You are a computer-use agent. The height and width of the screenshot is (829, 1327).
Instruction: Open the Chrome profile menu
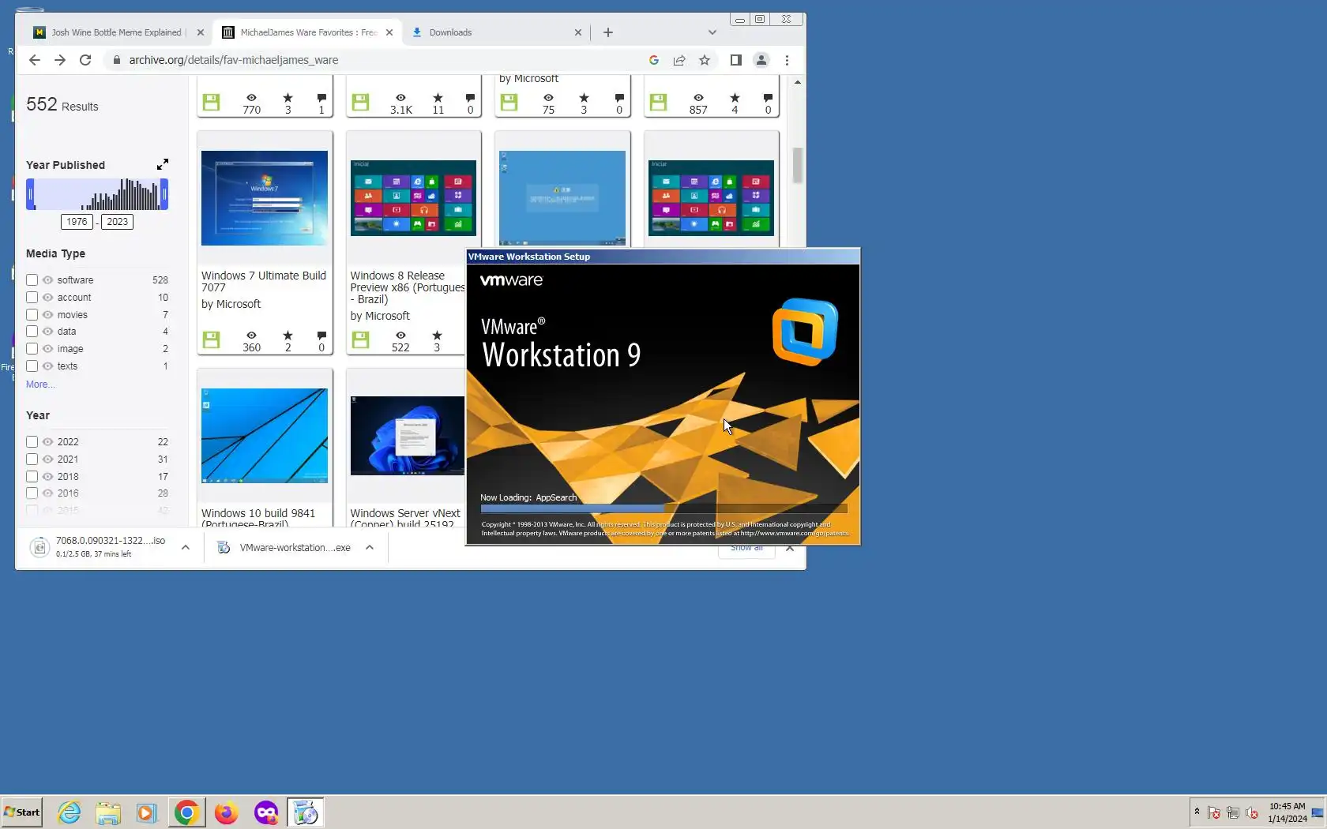pos(761,60)
